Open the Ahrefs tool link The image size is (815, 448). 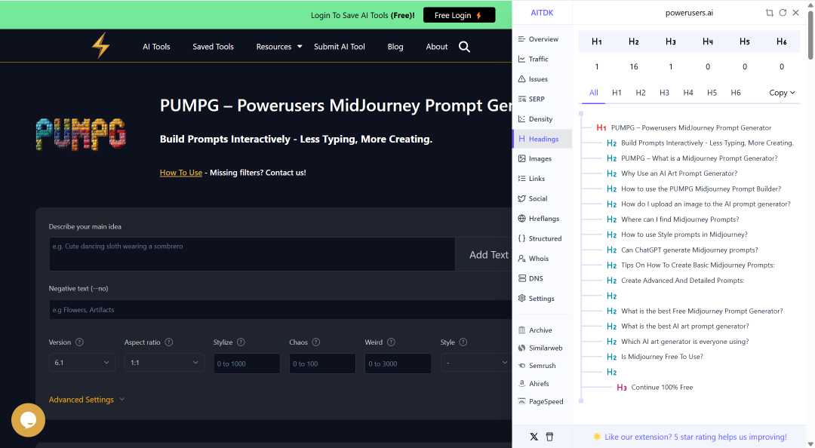pyautogui.click(x=534, y=384)
